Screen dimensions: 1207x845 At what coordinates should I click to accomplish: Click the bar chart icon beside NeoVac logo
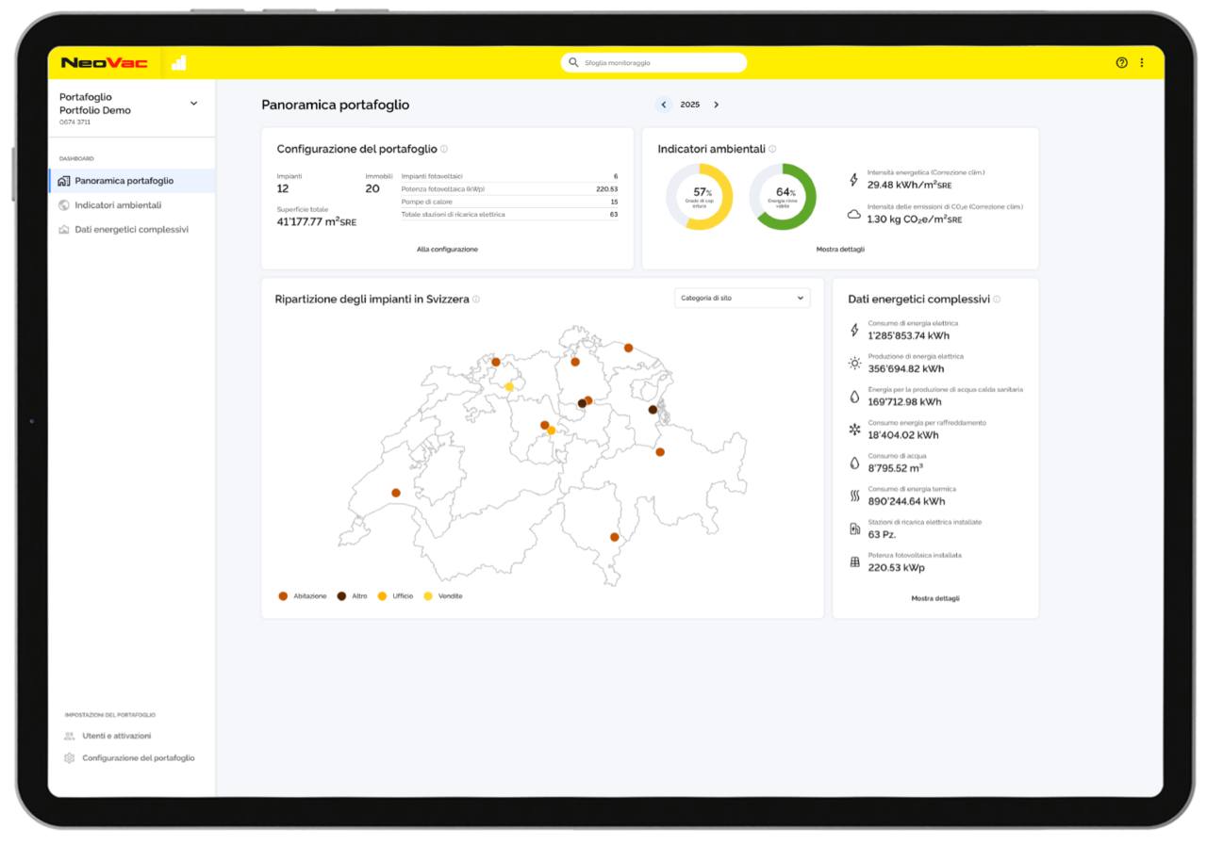pos(178,63)
